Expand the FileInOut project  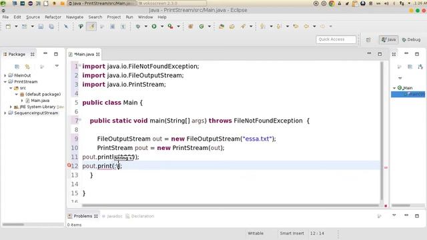click(5, 75)
